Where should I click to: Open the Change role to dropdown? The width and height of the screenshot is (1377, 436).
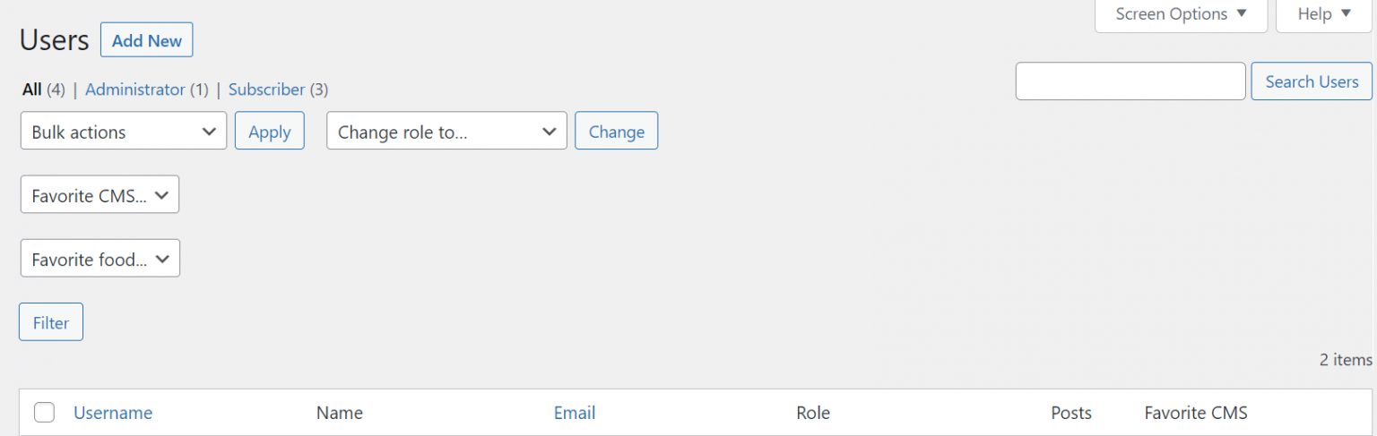446,131
